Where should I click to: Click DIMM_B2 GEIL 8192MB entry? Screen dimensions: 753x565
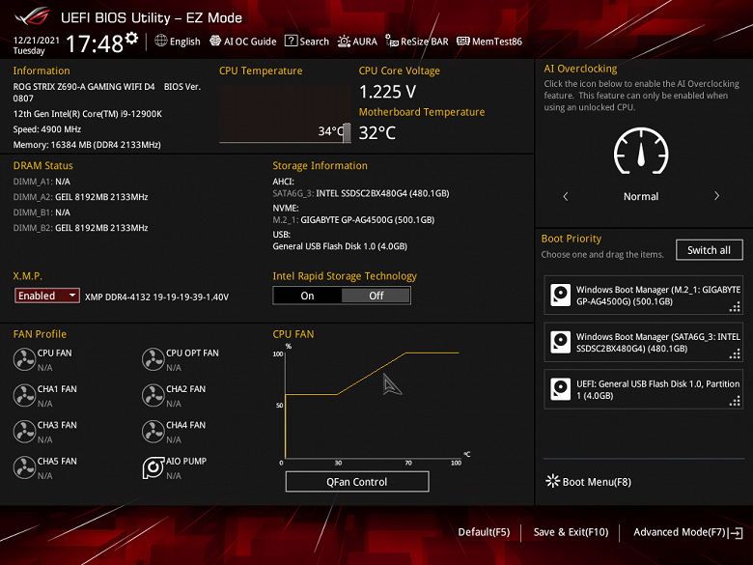(81, 228)
